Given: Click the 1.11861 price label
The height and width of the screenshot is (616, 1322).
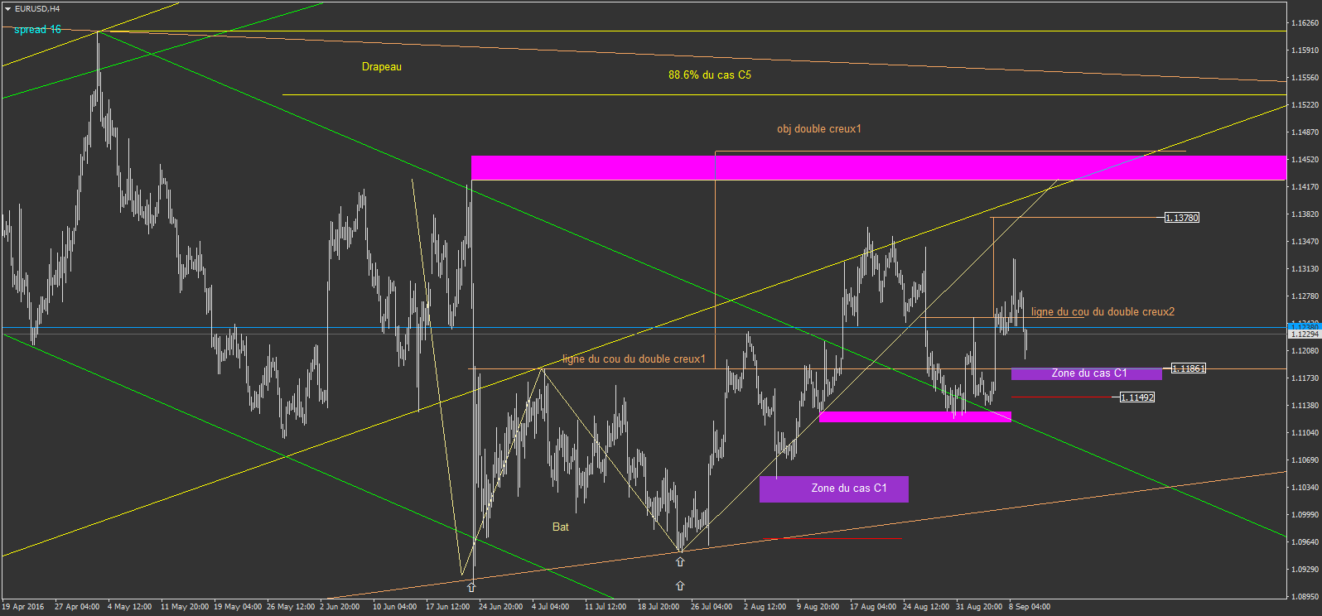Looking at the screenshot, I should pyautogui.click(x=1189, y=368).
